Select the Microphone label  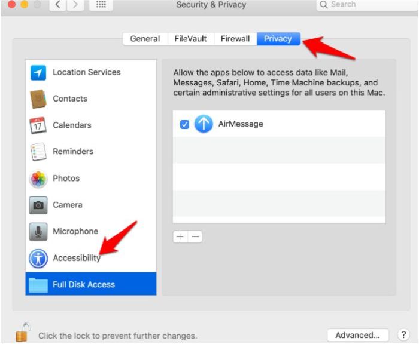tap(75, 231)
